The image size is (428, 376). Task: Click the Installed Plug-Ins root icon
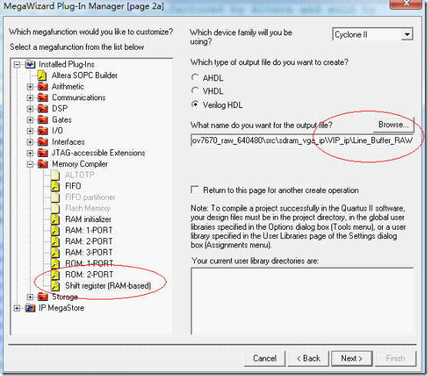pos(31,64)
